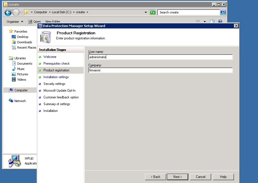258x183 pixels.
Task: Expand dropdown after Local Disk (C:)
Action: point(74,12)
